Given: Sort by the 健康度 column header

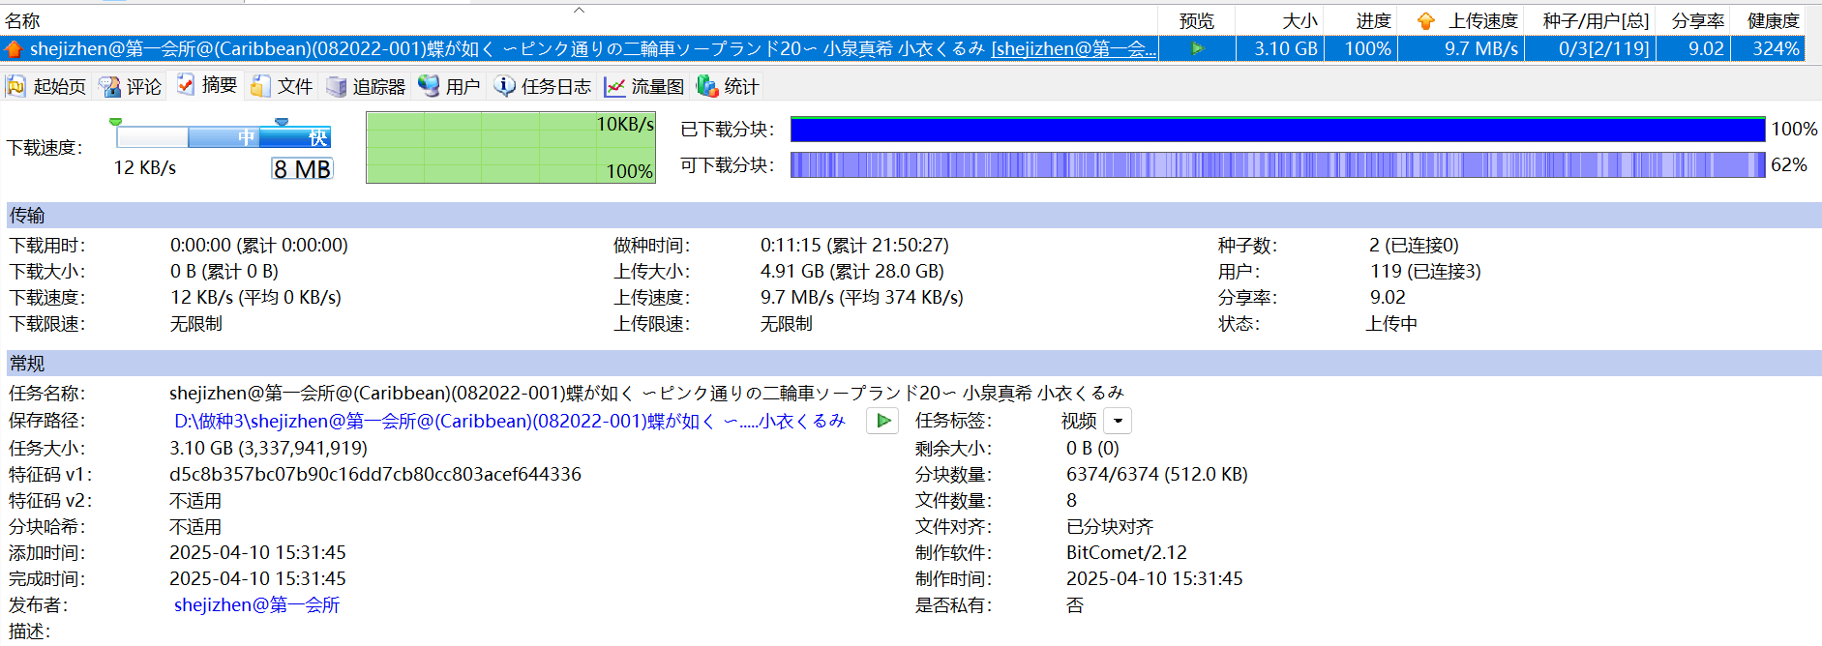Looking at the screenshot, I should 1767,20.
